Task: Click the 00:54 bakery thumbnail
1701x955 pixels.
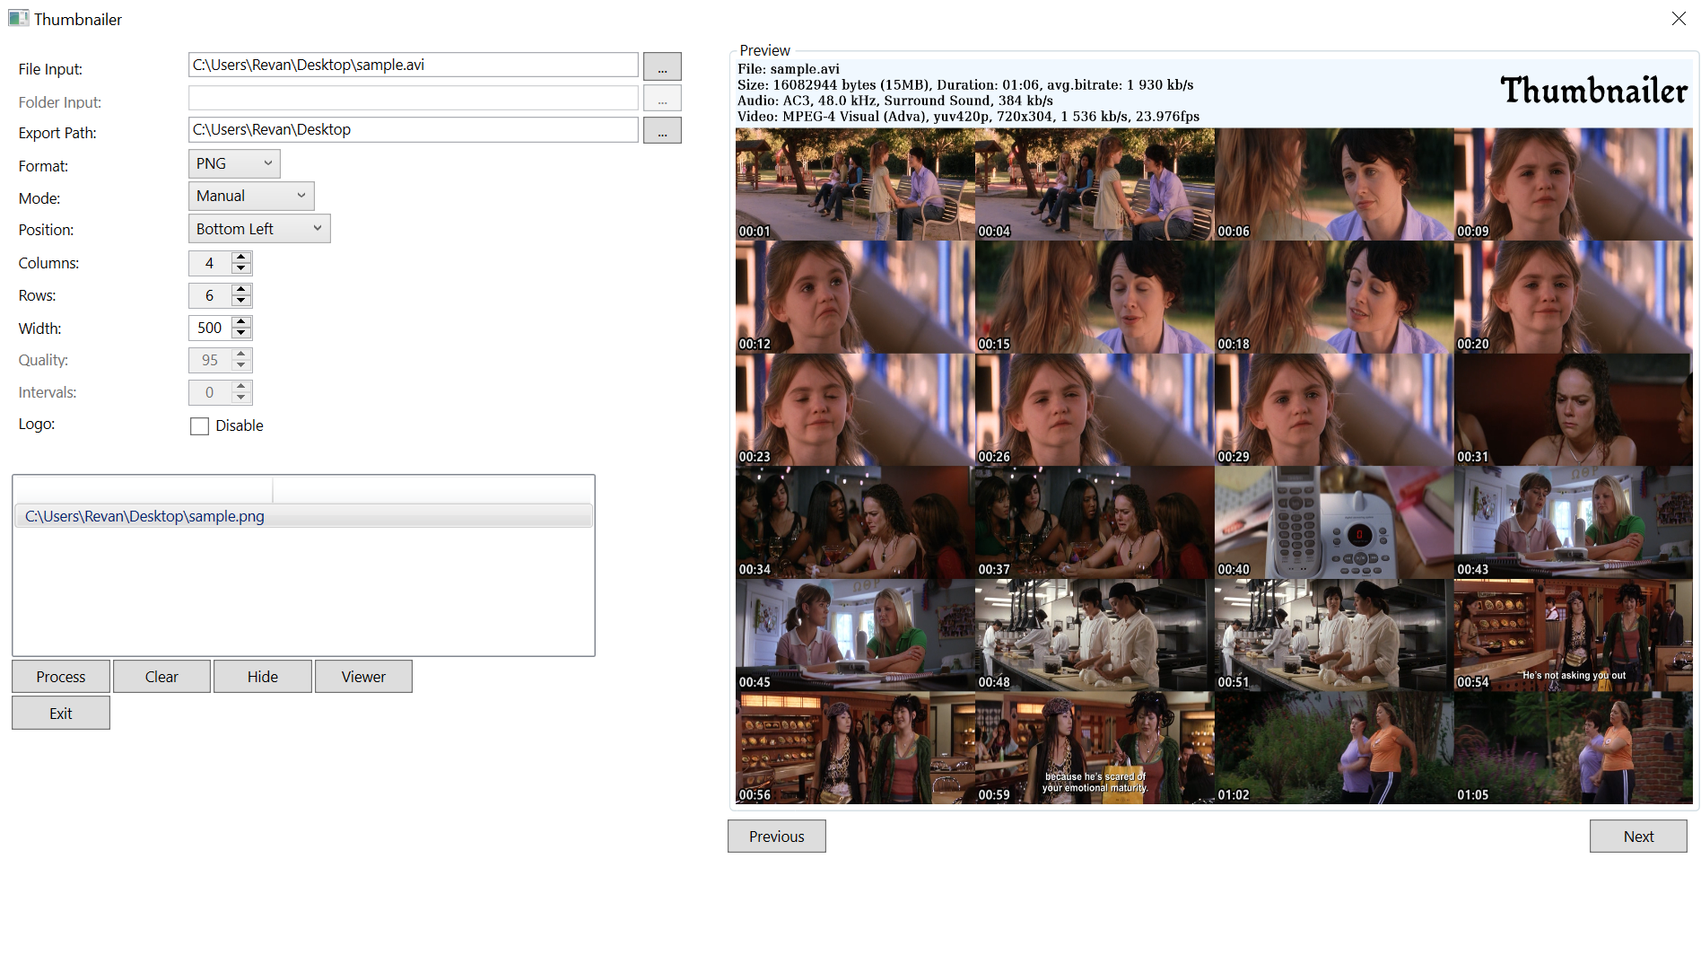Action: coord(1574,635)
